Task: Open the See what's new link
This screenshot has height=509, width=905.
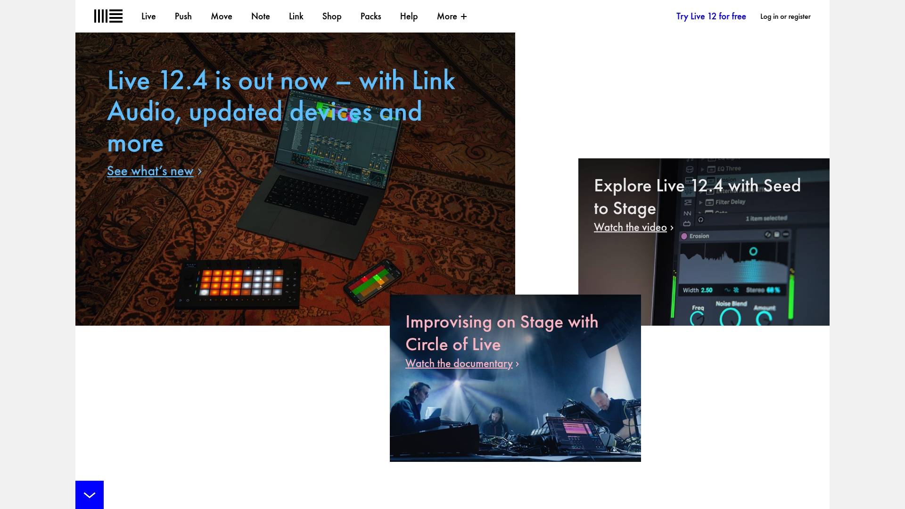Action: click(150, 171)
